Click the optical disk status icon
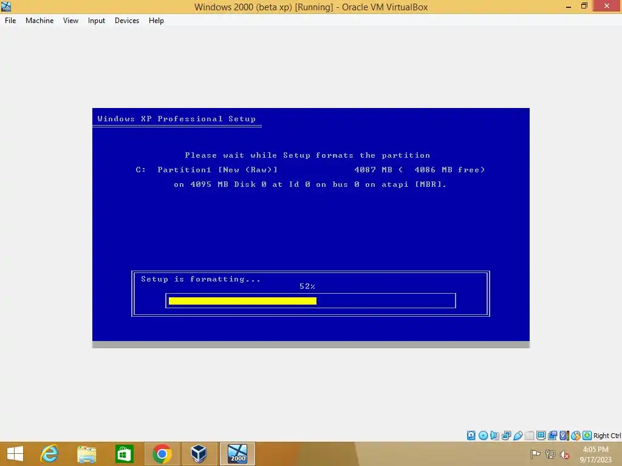This screenshot has height=466, width=622. tap(483, 436)
